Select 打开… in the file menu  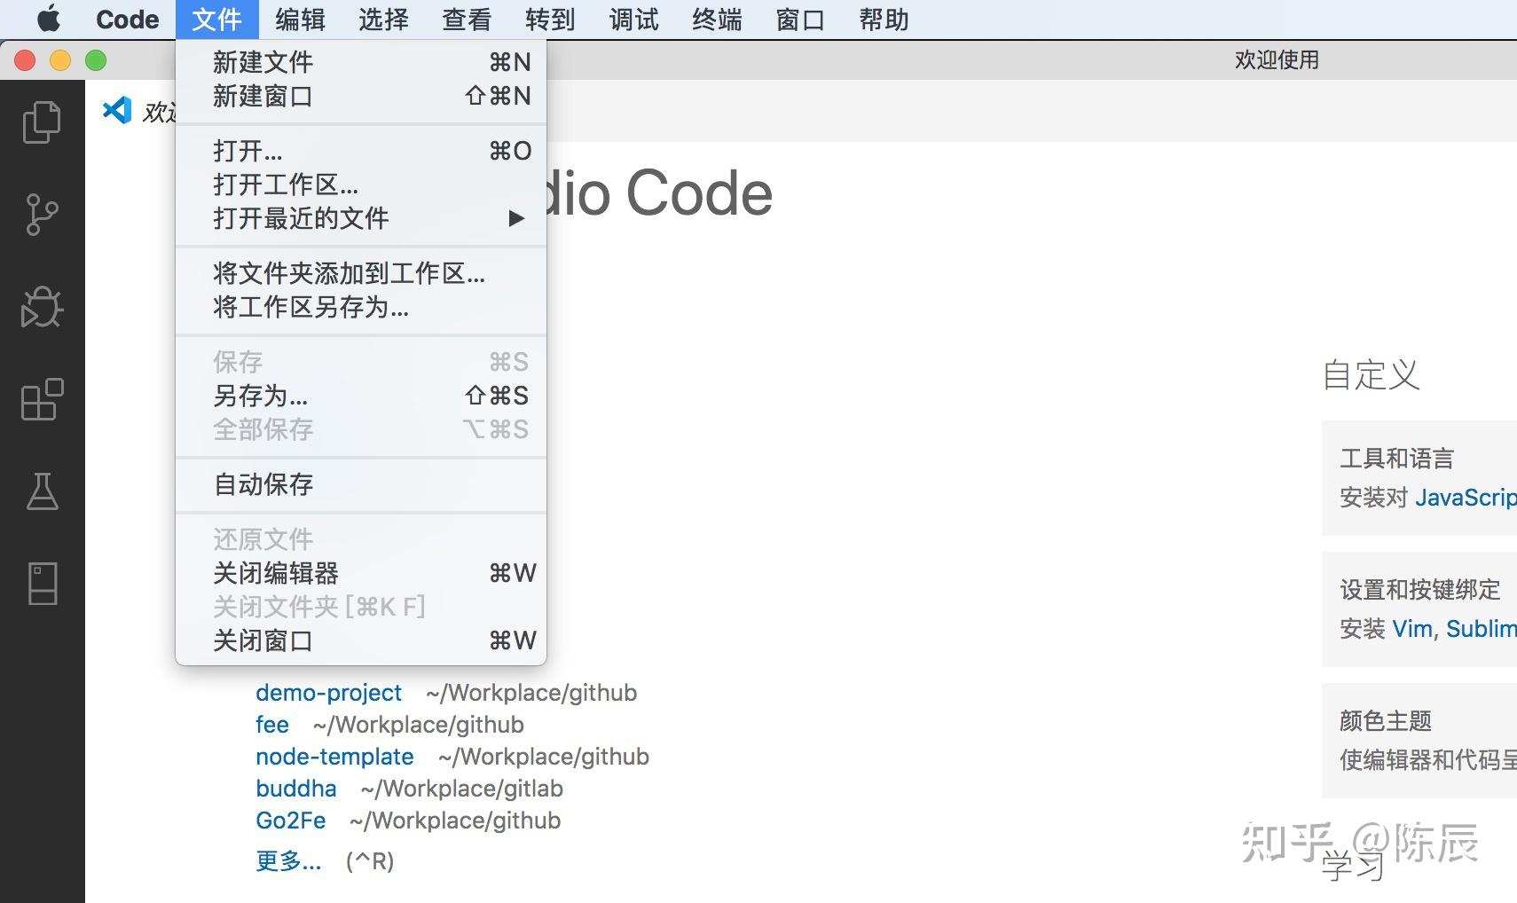click(x=361, y=151)
